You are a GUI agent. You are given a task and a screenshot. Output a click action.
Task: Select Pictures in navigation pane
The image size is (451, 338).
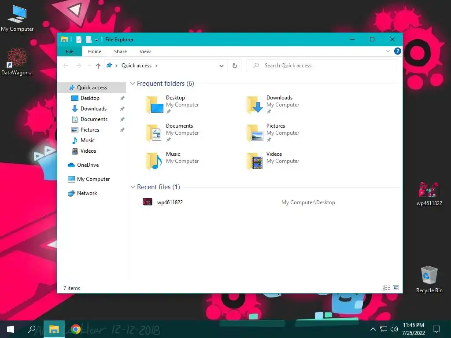point(89,130)
